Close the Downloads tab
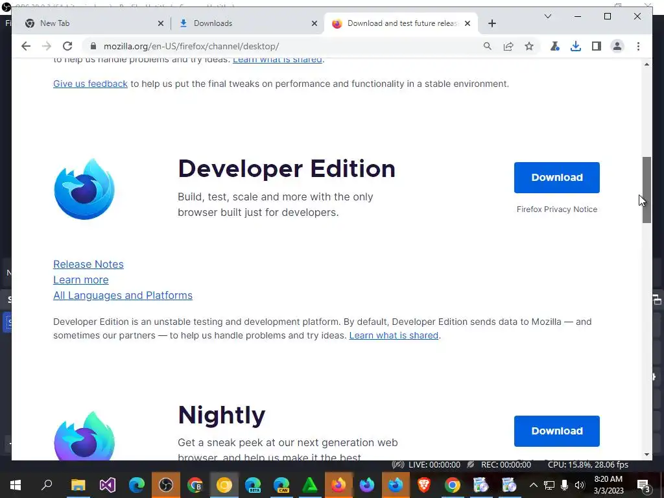Viewport: 664px width, 498px height. (314, 23)
